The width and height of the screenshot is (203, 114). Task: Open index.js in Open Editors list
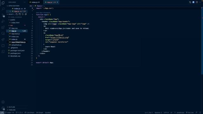coord(17,9)
